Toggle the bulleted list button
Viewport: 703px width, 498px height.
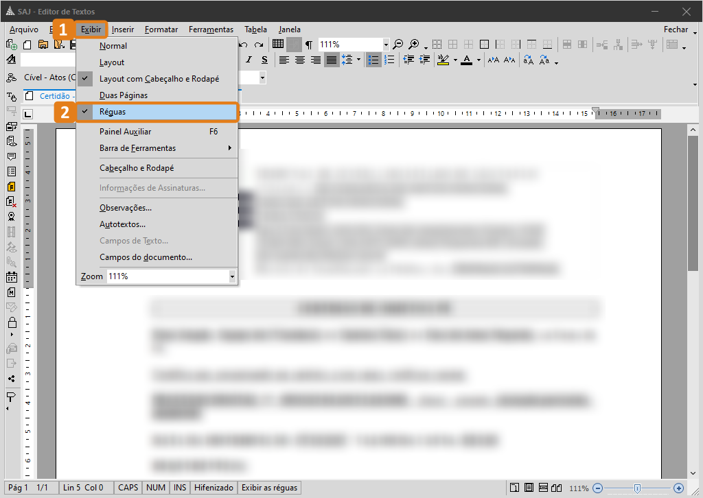point(373,60)
